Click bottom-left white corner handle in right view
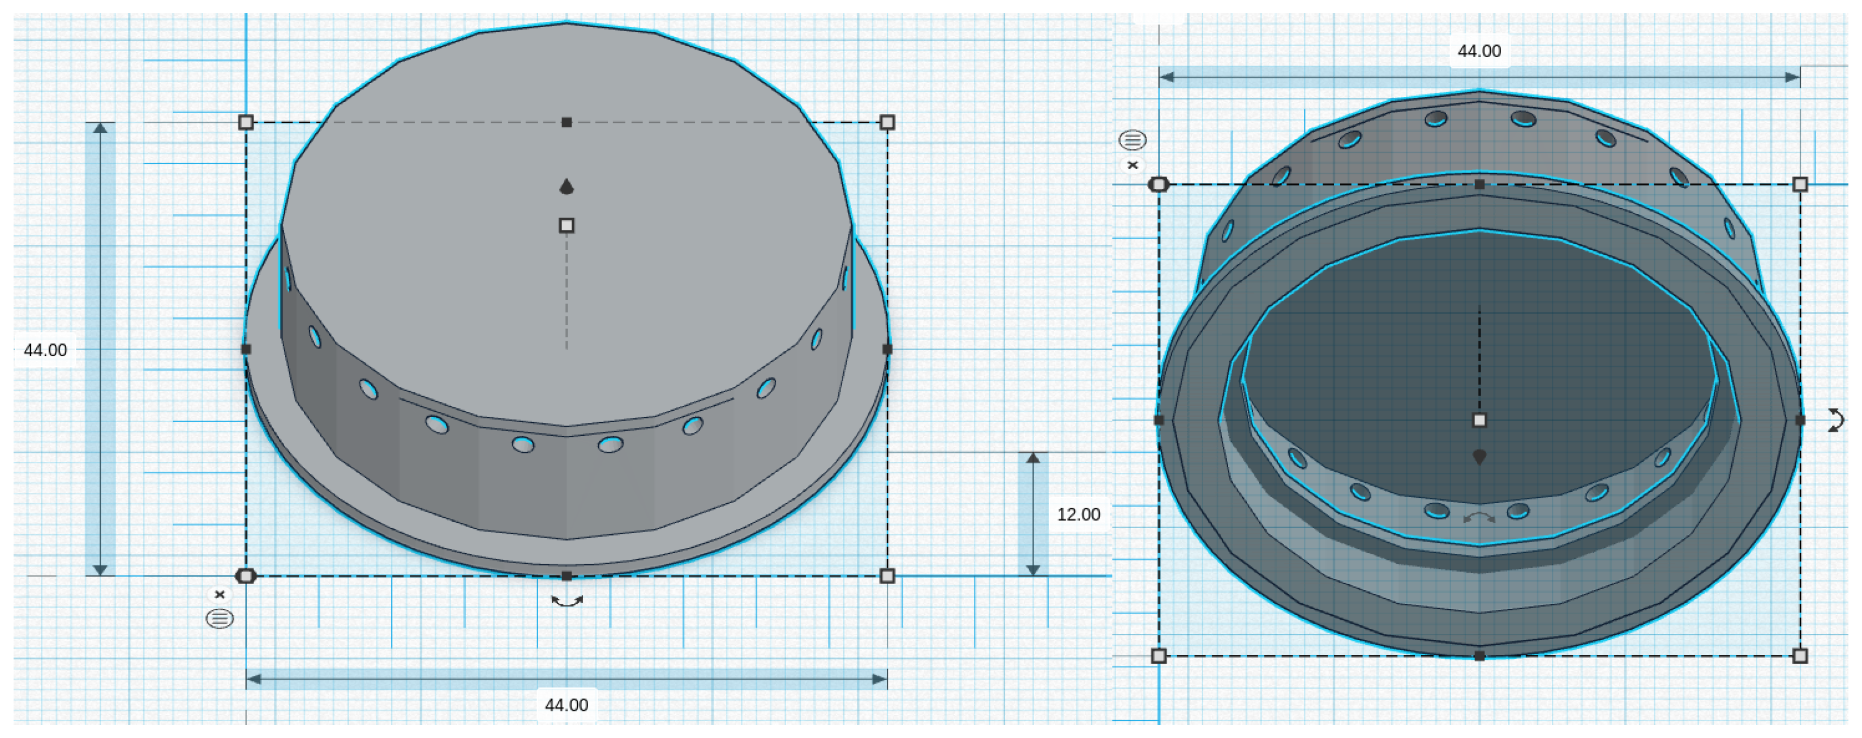 [x=1159, y=655]
